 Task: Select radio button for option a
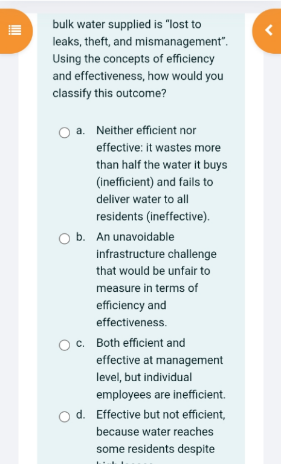click(65, 132)
